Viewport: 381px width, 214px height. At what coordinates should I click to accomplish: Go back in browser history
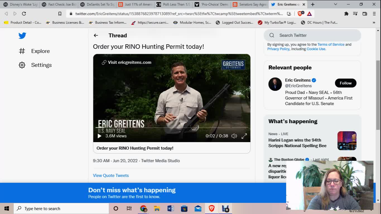(6, 14)
